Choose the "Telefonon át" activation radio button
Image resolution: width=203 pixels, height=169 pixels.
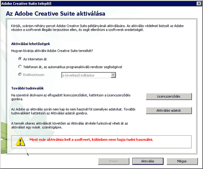tap(20, 66)
